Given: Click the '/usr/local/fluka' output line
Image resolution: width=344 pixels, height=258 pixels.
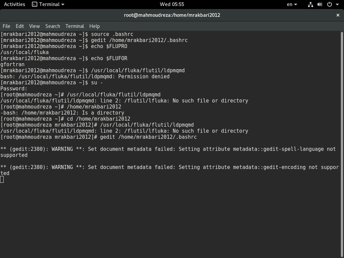Looking at the screenshot, I should click(25, 52).
